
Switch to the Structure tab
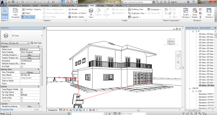[26, 5]
